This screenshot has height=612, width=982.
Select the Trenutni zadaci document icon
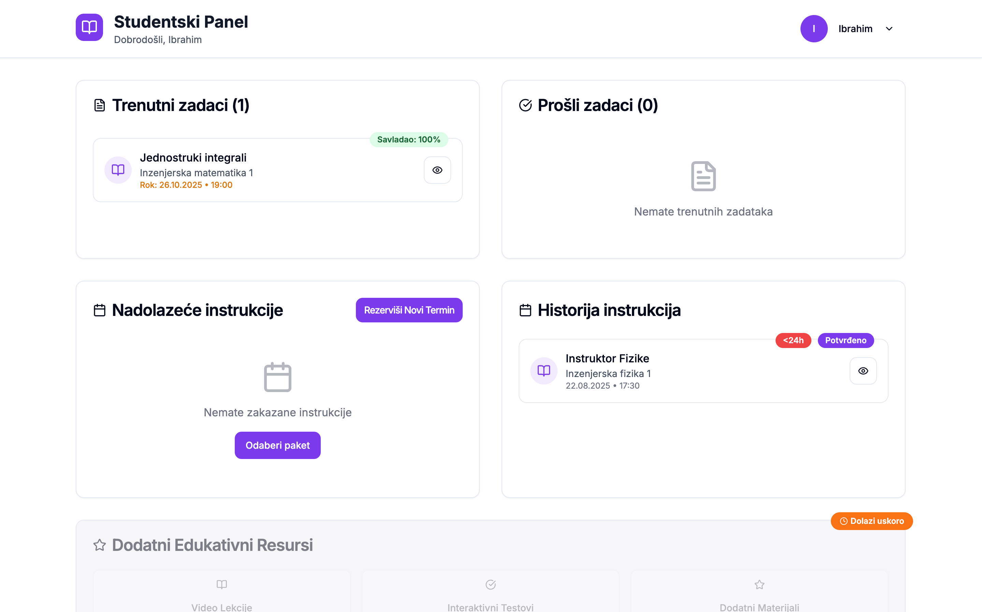point(99,105)
